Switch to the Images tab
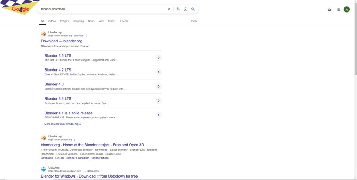The height and width of the screenshot is (180, 357). click(x=64, y=21)
